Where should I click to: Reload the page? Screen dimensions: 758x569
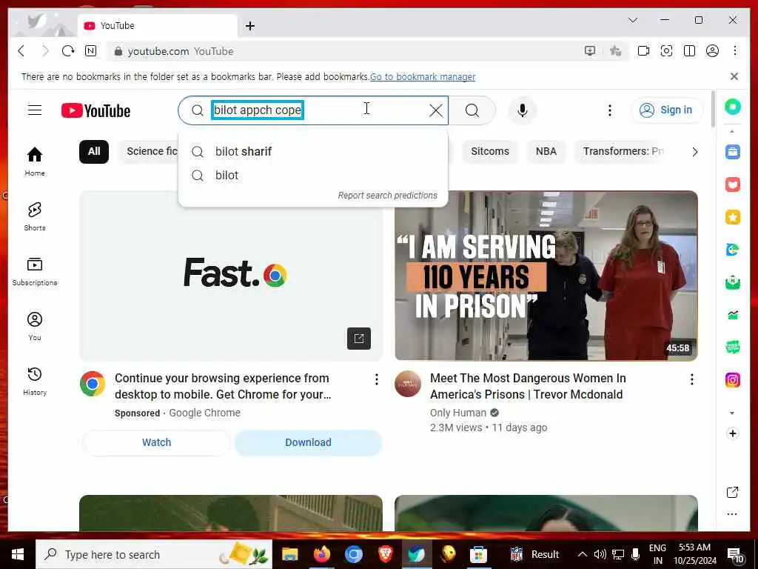67,51
